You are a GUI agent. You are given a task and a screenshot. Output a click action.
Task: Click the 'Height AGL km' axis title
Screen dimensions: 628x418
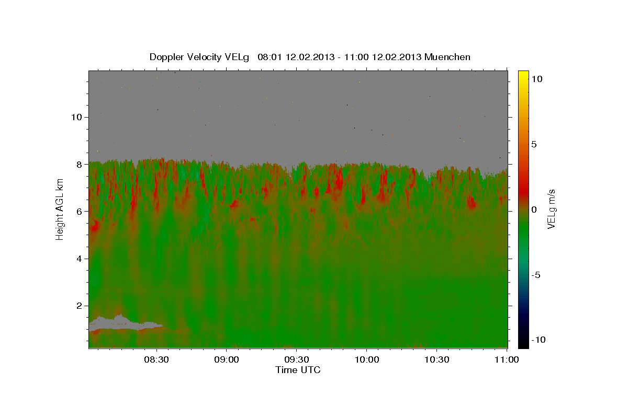tap(60, 210)
